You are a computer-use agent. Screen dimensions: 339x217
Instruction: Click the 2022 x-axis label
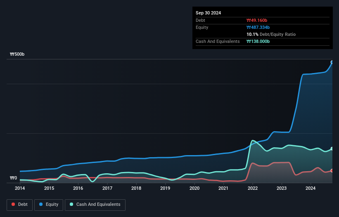tap(253, 188)
